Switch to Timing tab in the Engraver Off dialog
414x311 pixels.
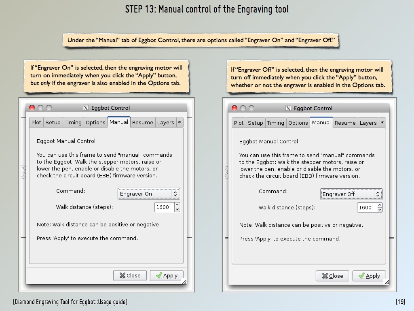tap(276, 123)
